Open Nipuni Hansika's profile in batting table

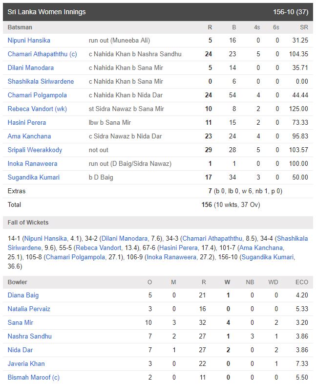29,40
